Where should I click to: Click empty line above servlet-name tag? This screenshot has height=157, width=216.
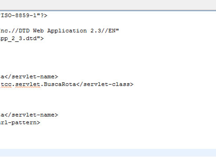(108, 69)
